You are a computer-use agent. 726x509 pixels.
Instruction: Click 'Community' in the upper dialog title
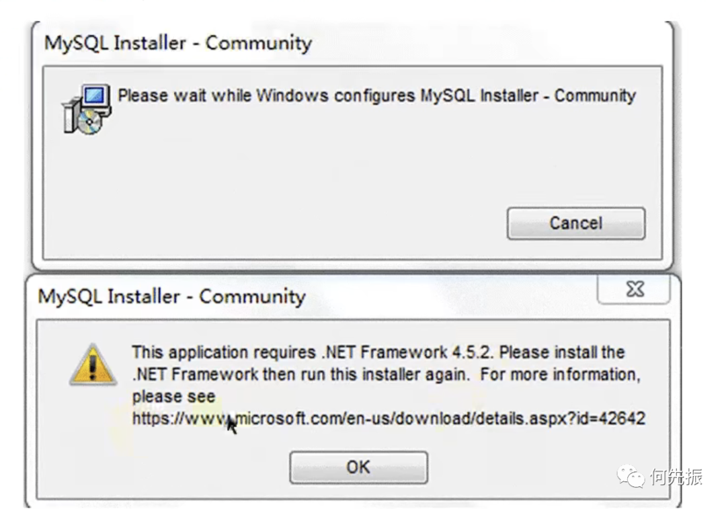point(258,43)
